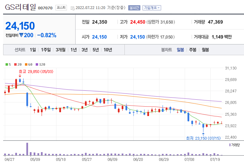Click the red 20-day average legend swatch
Image resolution: width=244 pixels, height=165 pixels.
point(15,64)
